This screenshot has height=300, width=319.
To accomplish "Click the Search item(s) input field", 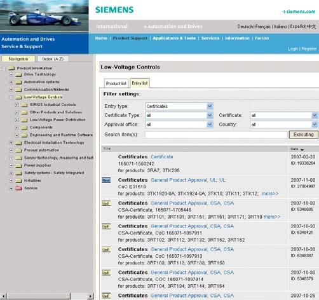I will click(216, 135).
